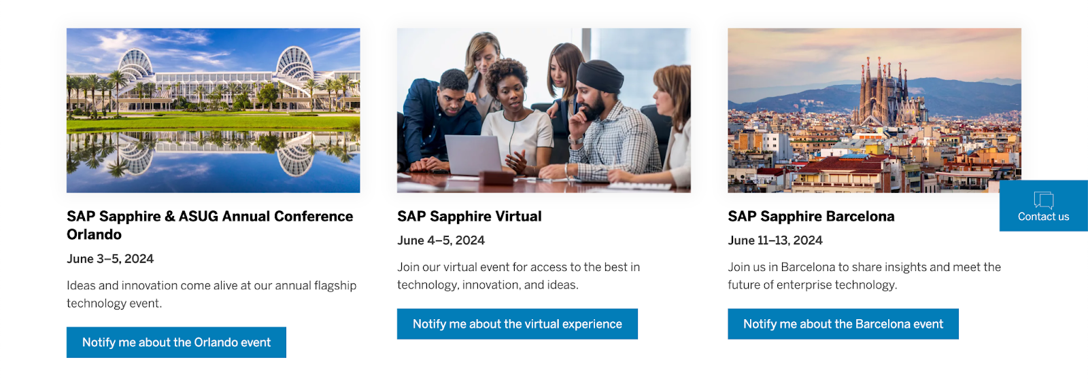Select the SAP Sapphire & ASUG Orlando title
1088x385 pixels.
pyautogui.click(x=209, y=225)
